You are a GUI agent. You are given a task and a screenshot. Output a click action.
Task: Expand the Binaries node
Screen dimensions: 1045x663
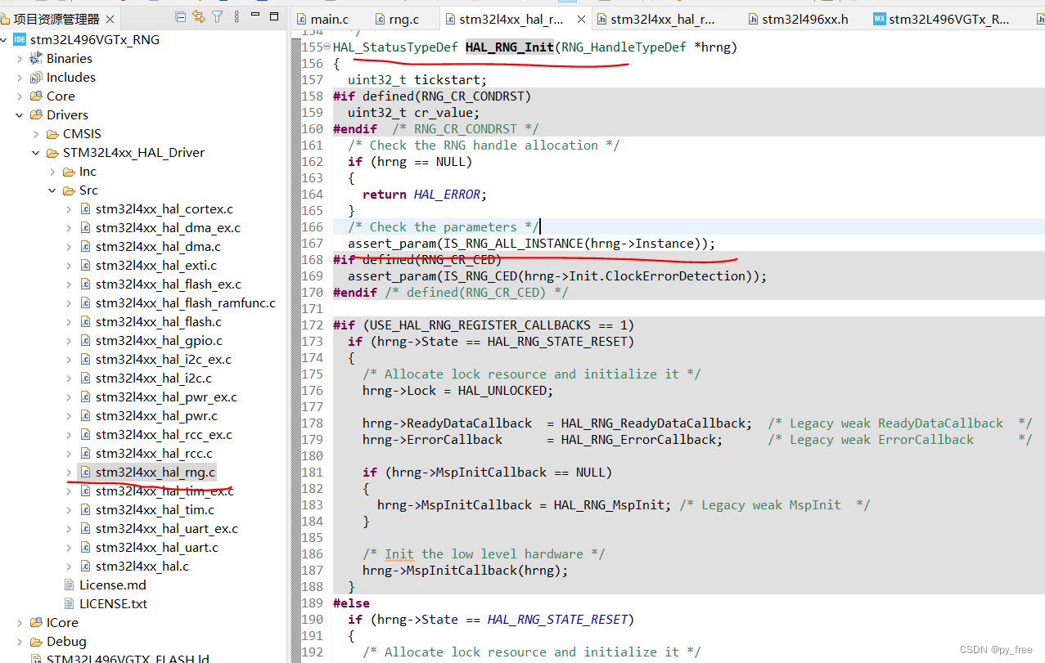20,58
